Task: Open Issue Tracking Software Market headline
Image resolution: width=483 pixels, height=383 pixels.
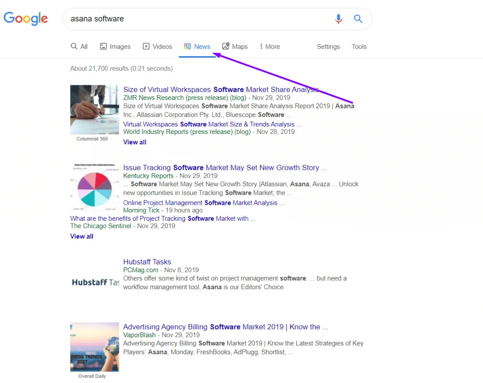Action: tap(225, 167)
